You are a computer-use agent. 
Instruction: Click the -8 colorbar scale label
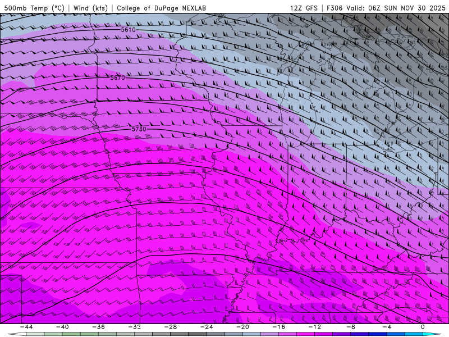[x=351, y=327]
